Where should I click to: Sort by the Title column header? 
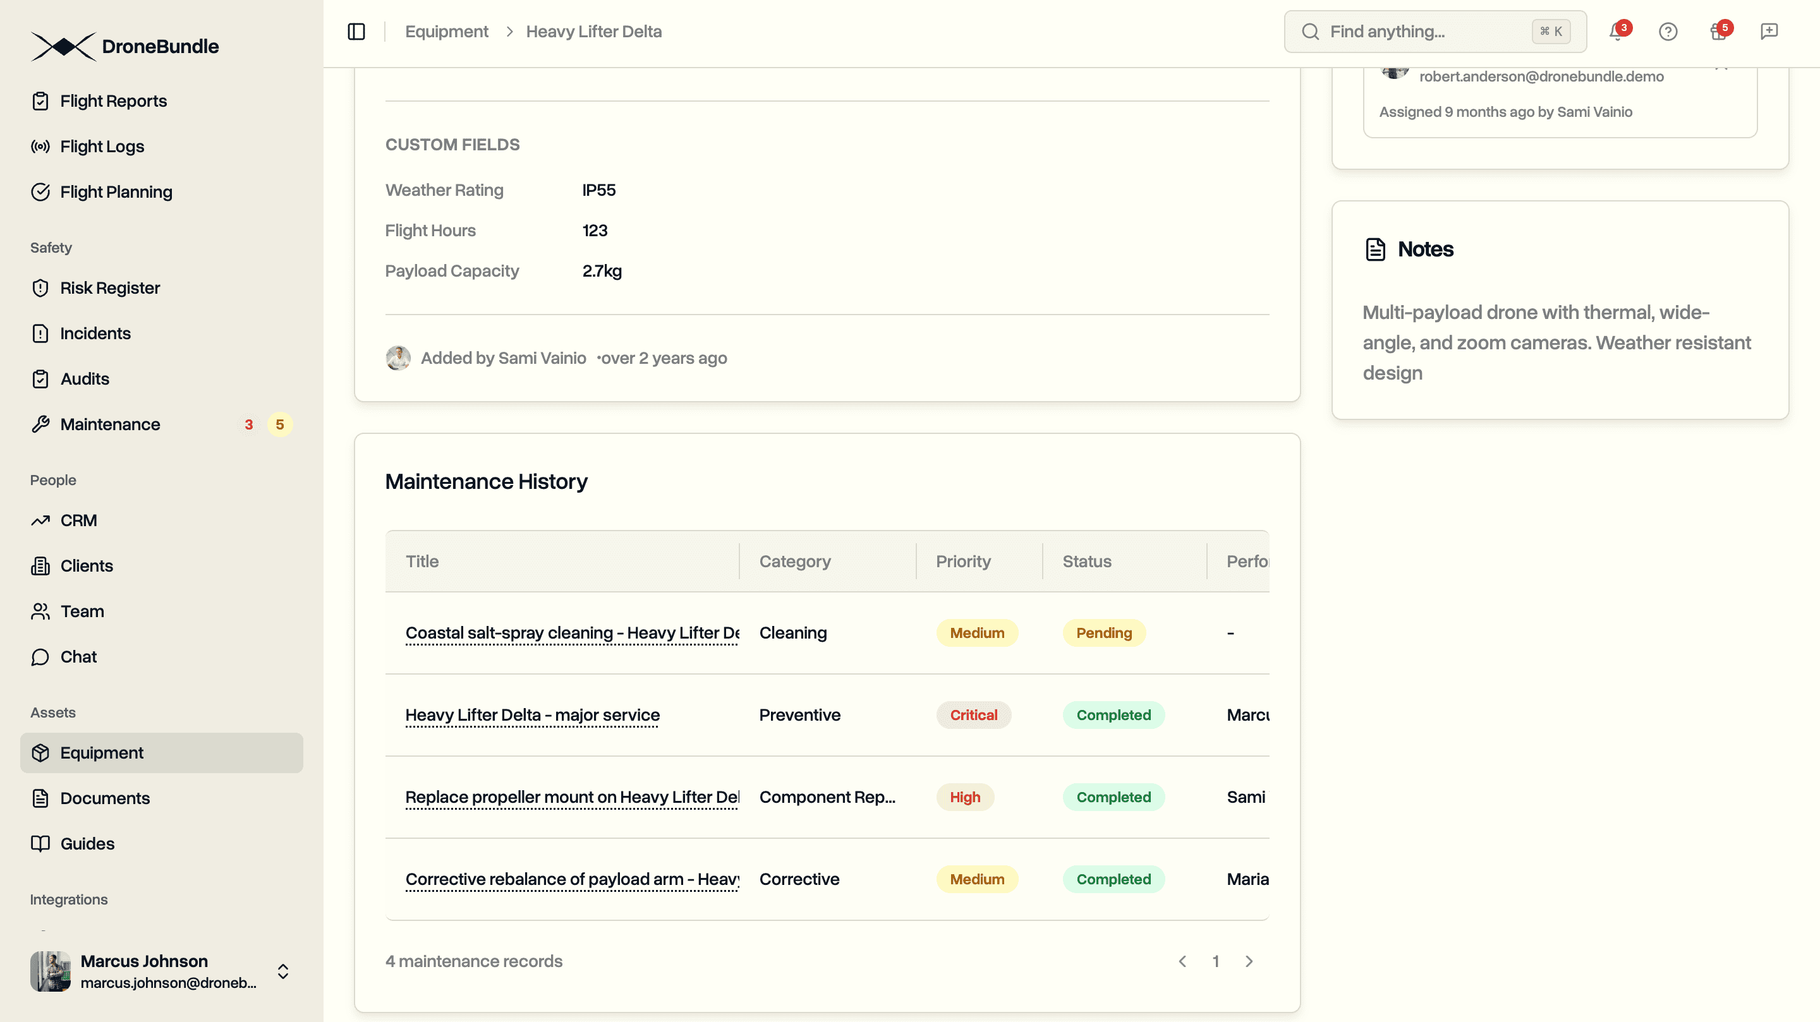click(422, 562)
